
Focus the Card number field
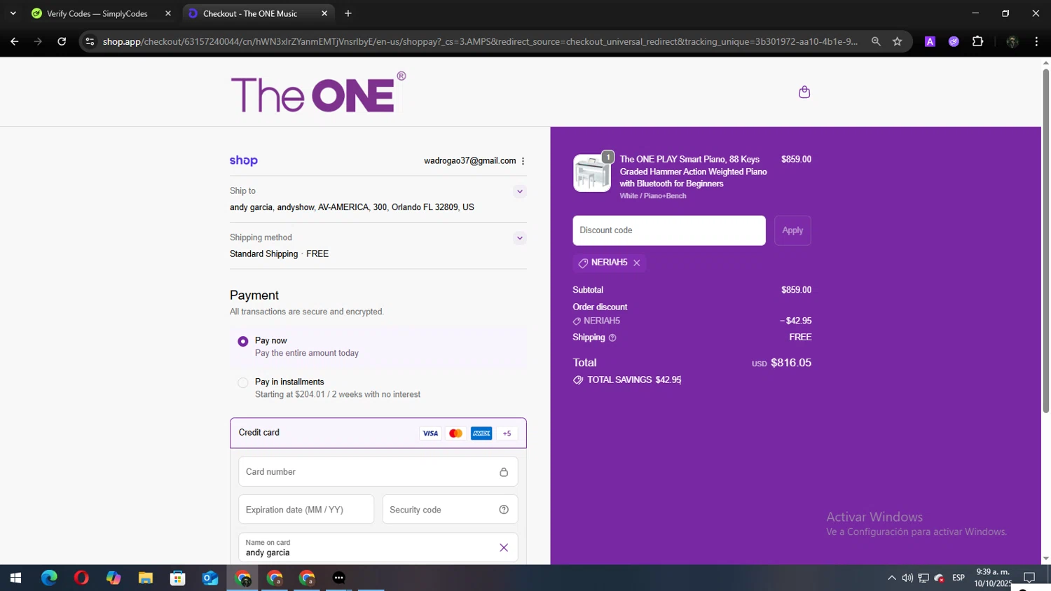click(x=378, y=472)
